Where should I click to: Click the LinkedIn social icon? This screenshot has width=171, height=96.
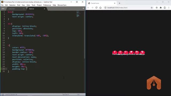[x=137, y=52]
